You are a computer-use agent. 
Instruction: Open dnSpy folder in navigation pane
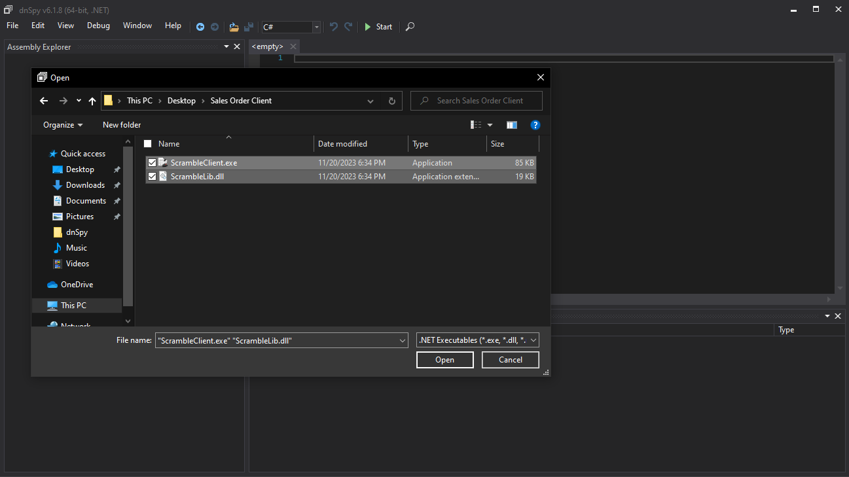pyautogui.click(x=77, y=232)
